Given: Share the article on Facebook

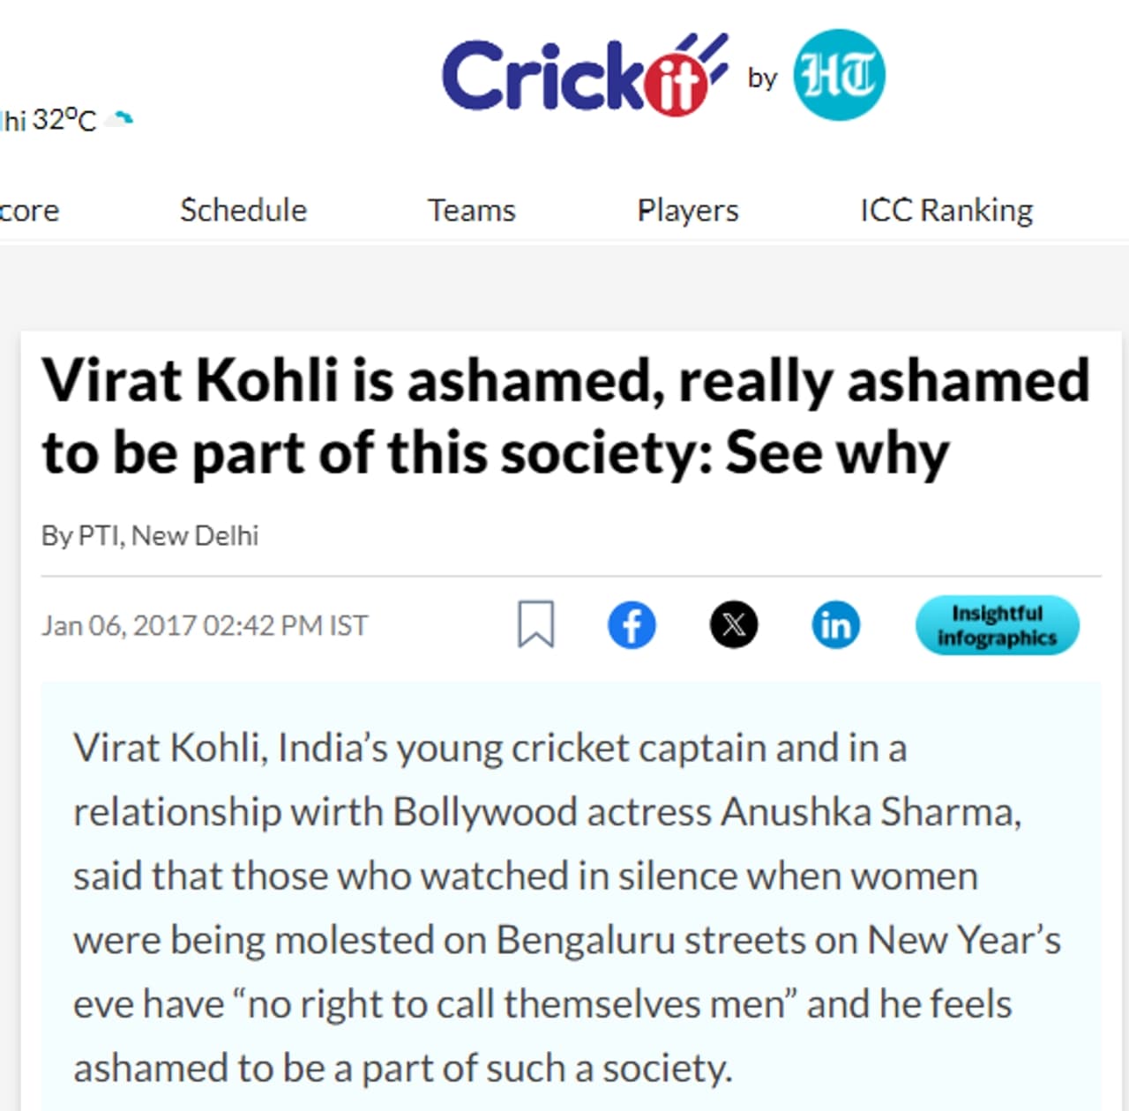Looking at the screenshot, I should point(632,625).
